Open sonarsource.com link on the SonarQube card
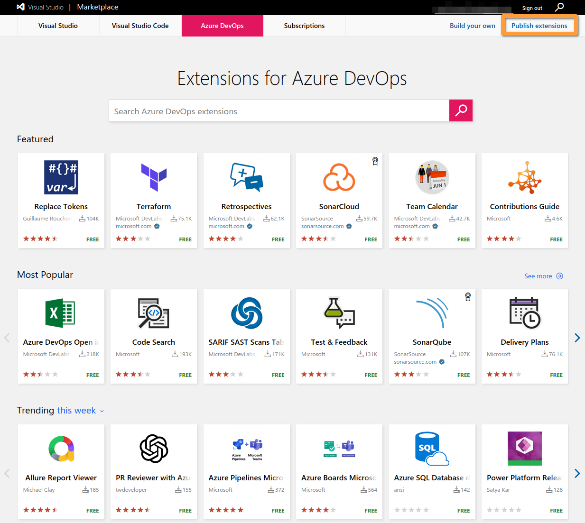This screenshot has width=585, height=523. [415, 362]
